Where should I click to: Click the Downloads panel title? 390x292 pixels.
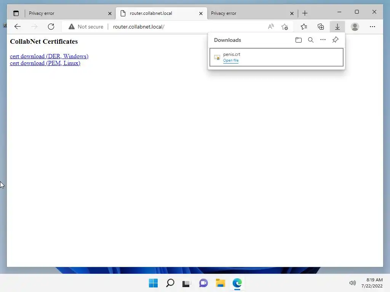pos(227,40)
